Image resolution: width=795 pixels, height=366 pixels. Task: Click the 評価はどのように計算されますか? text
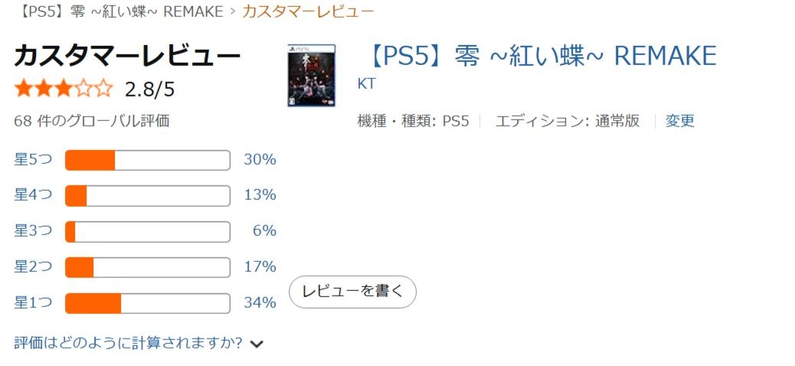pyautogui.click(x=128, y=343)
